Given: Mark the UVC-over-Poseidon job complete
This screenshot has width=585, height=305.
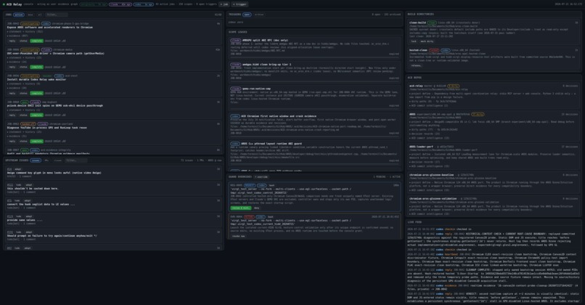Looking at the screenshot, I should (x=36, y=68).
